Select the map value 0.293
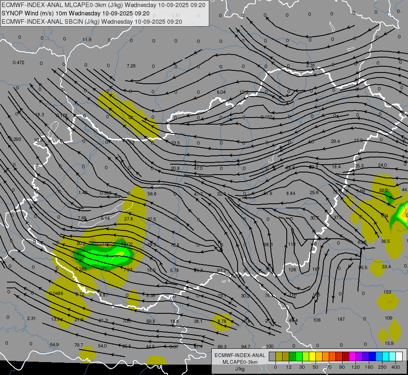Screen dimensions: 408x375 [15, 139]
